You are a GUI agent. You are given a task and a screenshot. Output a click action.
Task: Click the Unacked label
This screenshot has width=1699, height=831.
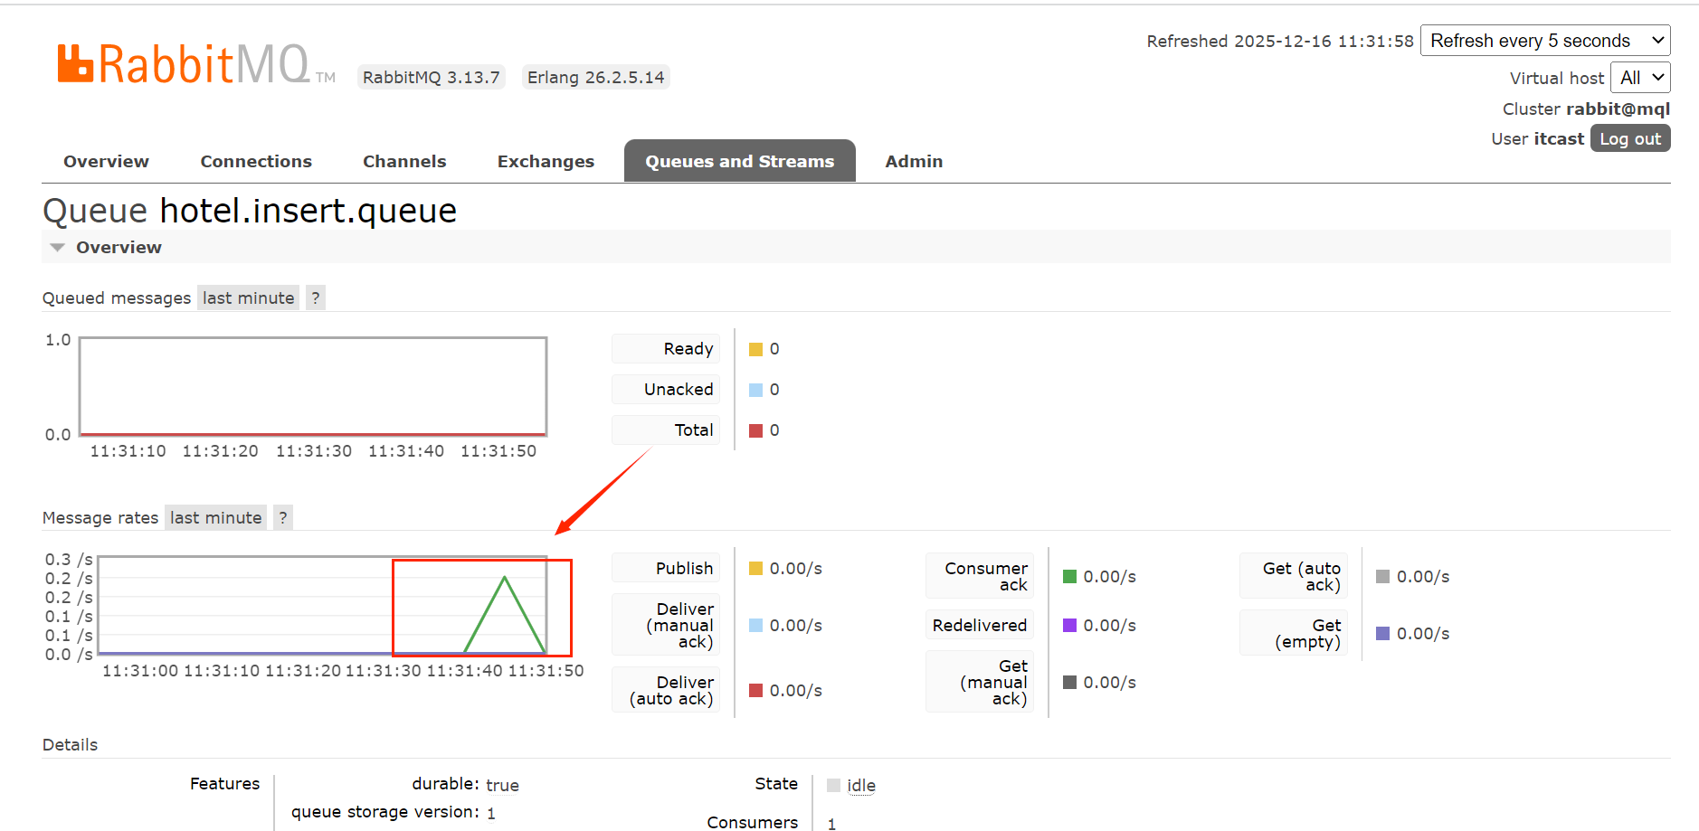(667, 390)
